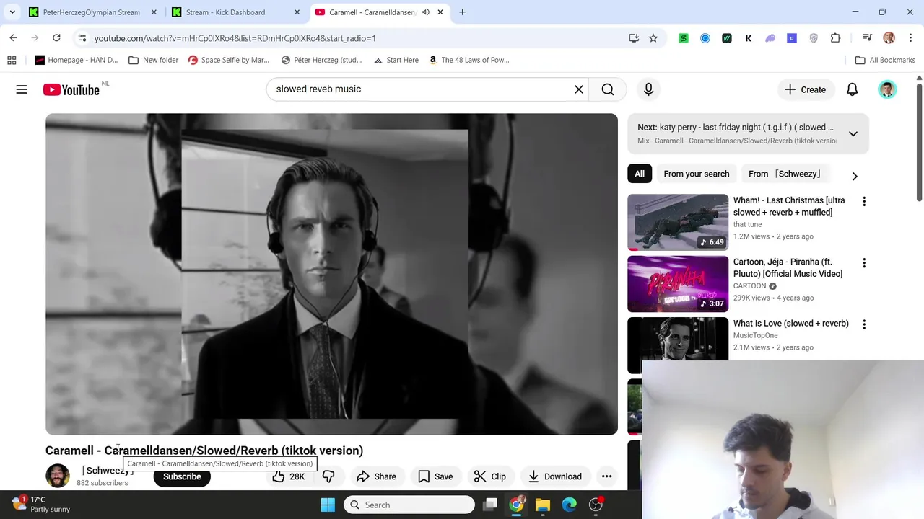Open the YouTube hamburger guide menu
924x519 pixels.
point(22,89)
